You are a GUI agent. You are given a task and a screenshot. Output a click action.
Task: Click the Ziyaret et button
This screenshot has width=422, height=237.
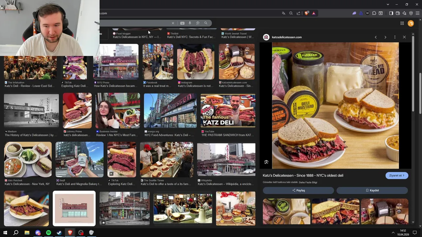[x=397, y=175]
